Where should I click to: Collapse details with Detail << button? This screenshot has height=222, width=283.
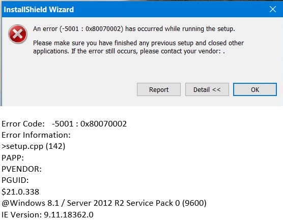click(x=207, y=89)
